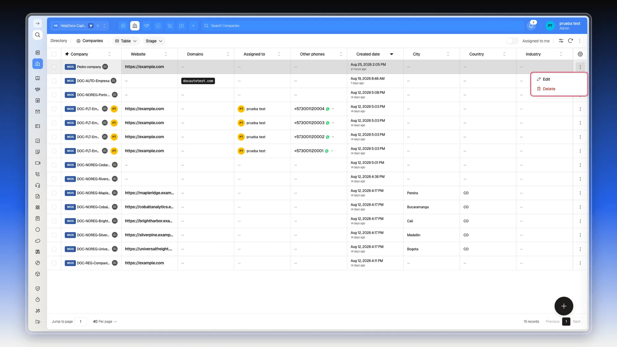
Task: Select the Companies building icon in top bar
Action: click(x=135, y=26)
